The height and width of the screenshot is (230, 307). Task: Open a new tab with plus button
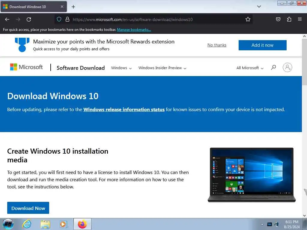point(73,7)
